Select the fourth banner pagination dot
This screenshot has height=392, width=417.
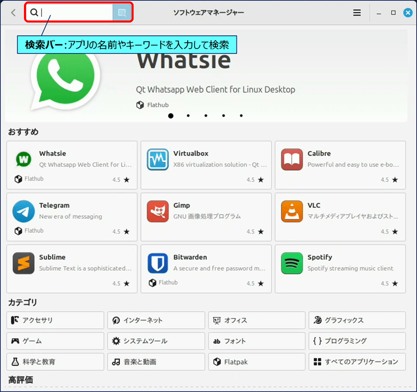[x=224, y=116]
